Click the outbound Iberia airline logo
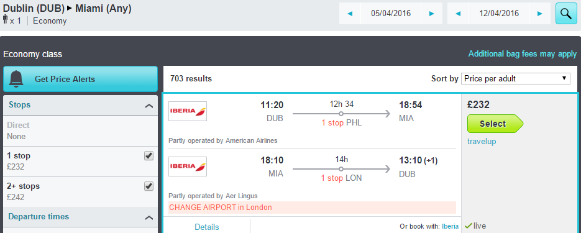The image size is (581, 233). click(188, 111)
